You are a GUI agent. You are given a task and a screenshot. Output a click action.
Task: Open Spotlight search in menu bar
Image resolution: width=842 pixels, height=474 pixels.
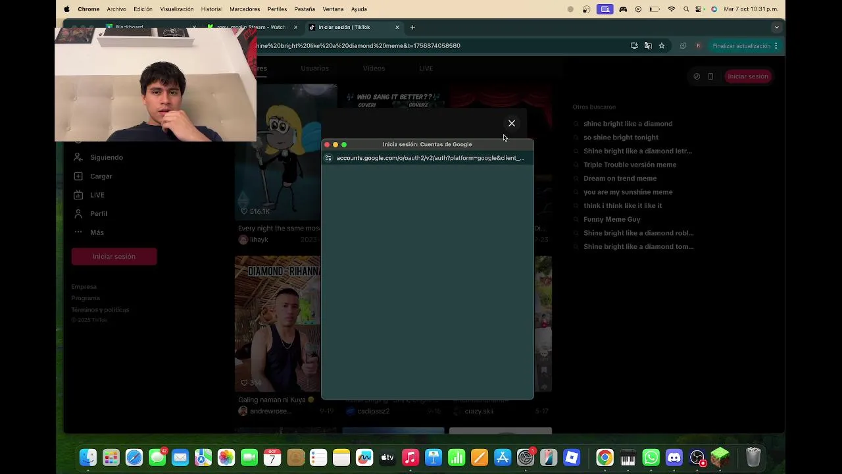(686, 9)
